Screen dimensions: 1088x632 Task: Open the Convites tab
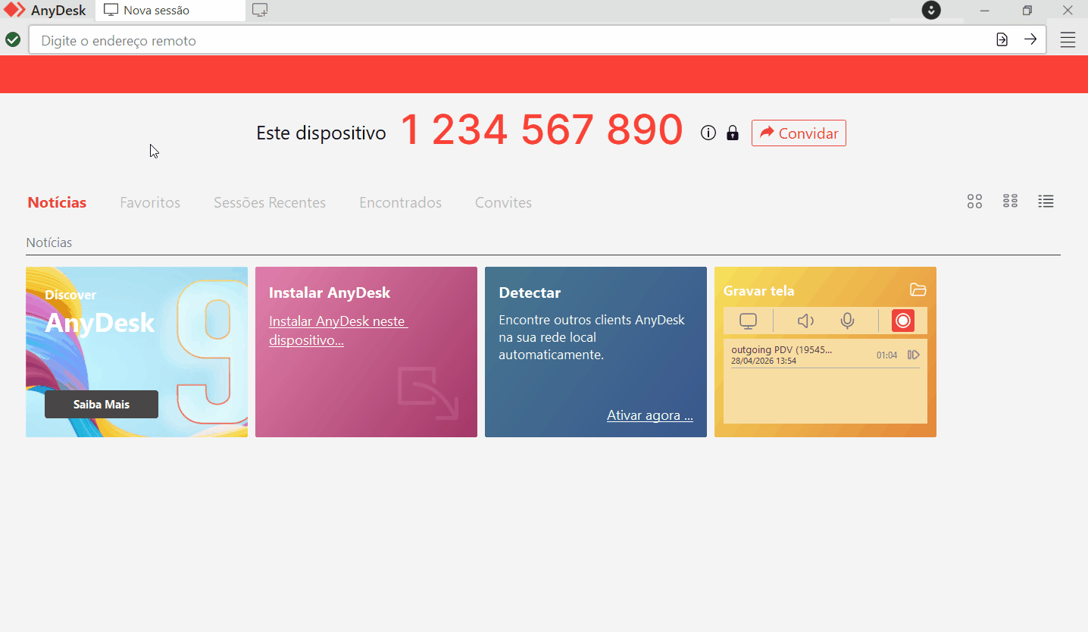click(x=503, y=202)
